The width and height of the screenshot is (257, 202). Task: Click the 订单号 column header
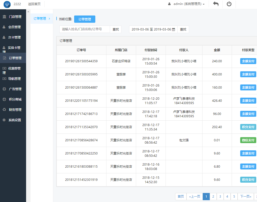pos(81,50)
